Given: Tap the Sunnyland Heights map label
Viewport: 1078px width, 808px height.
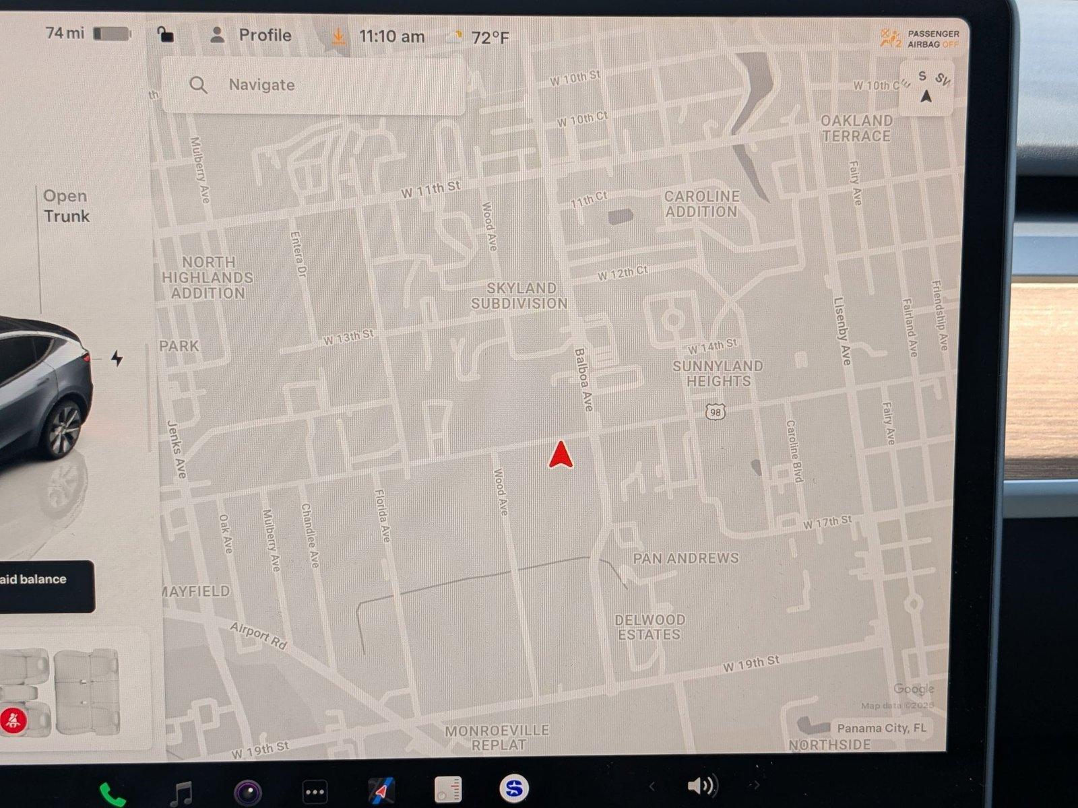Looking at the screenshot, I should point(718,374).
